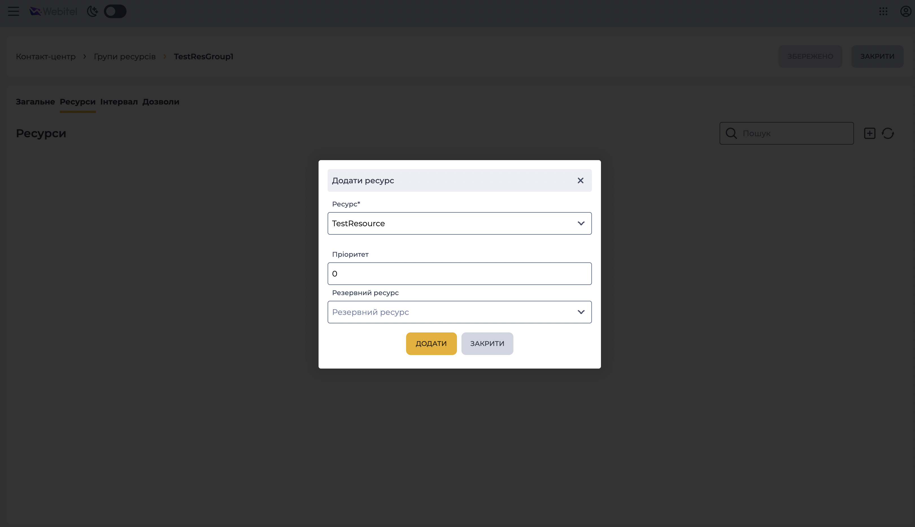Toggle the dark mode switch
This screenshot has height=527, width=915.
point(115,12)
